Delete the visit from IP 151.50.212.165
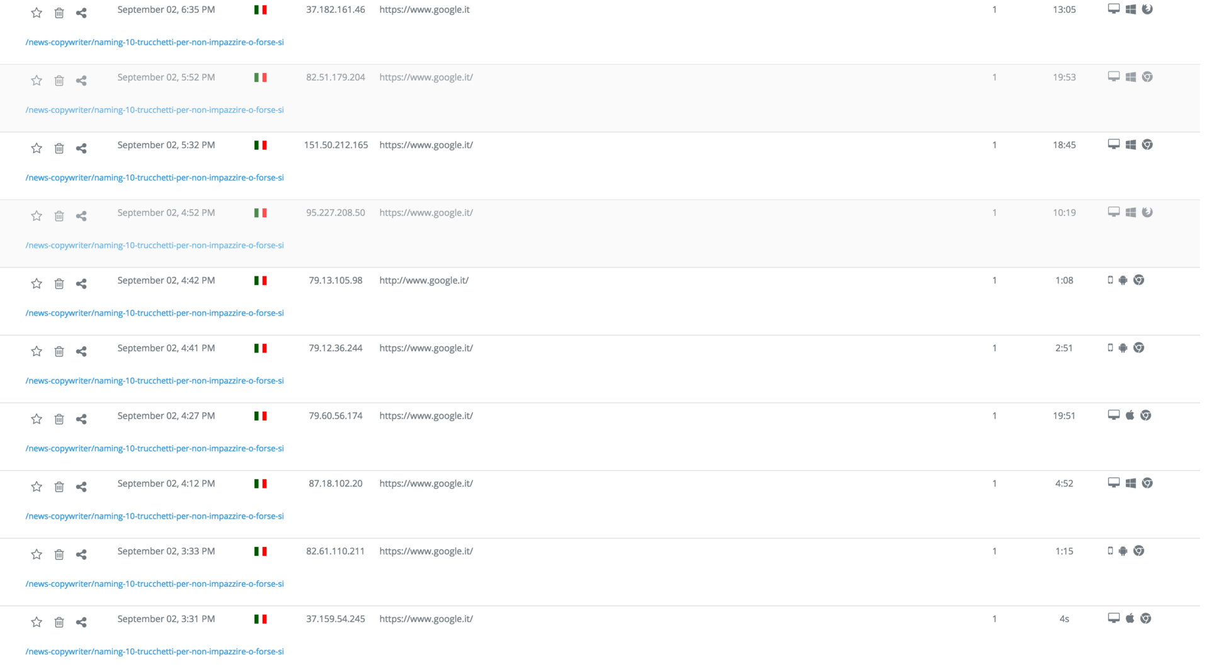The width and height of the screenshot is (1209, 671). pos(59,148)
